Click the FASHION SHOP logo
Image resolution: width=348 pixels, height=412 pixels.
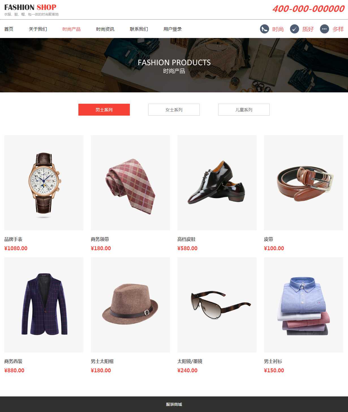[x=30, y=7]
